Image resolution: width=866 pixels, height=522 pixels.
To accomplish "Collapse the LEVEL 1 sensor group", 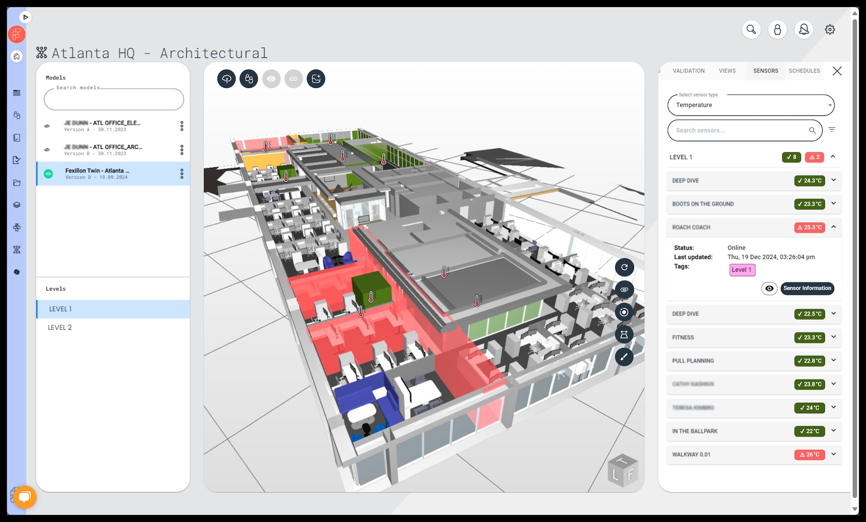I will click(x=833, y=157).
